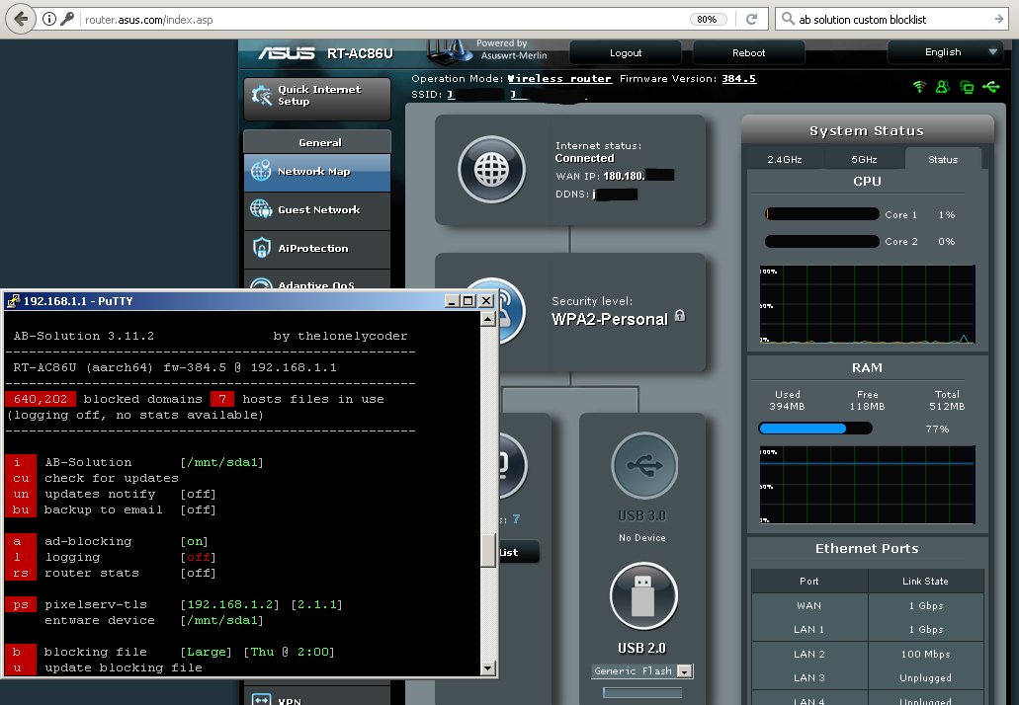1019x705 pixels.
Task: Click "pixelserv-tls" line in PuTTY
Action: [96, 604]
